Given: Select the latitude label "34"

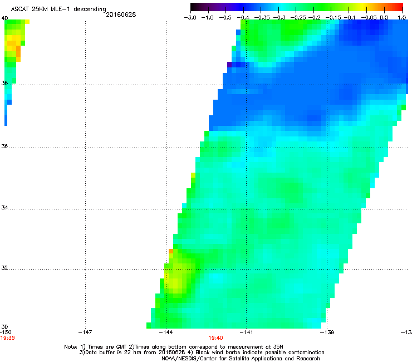Looking at the screenshot, I should pos(4,207).
